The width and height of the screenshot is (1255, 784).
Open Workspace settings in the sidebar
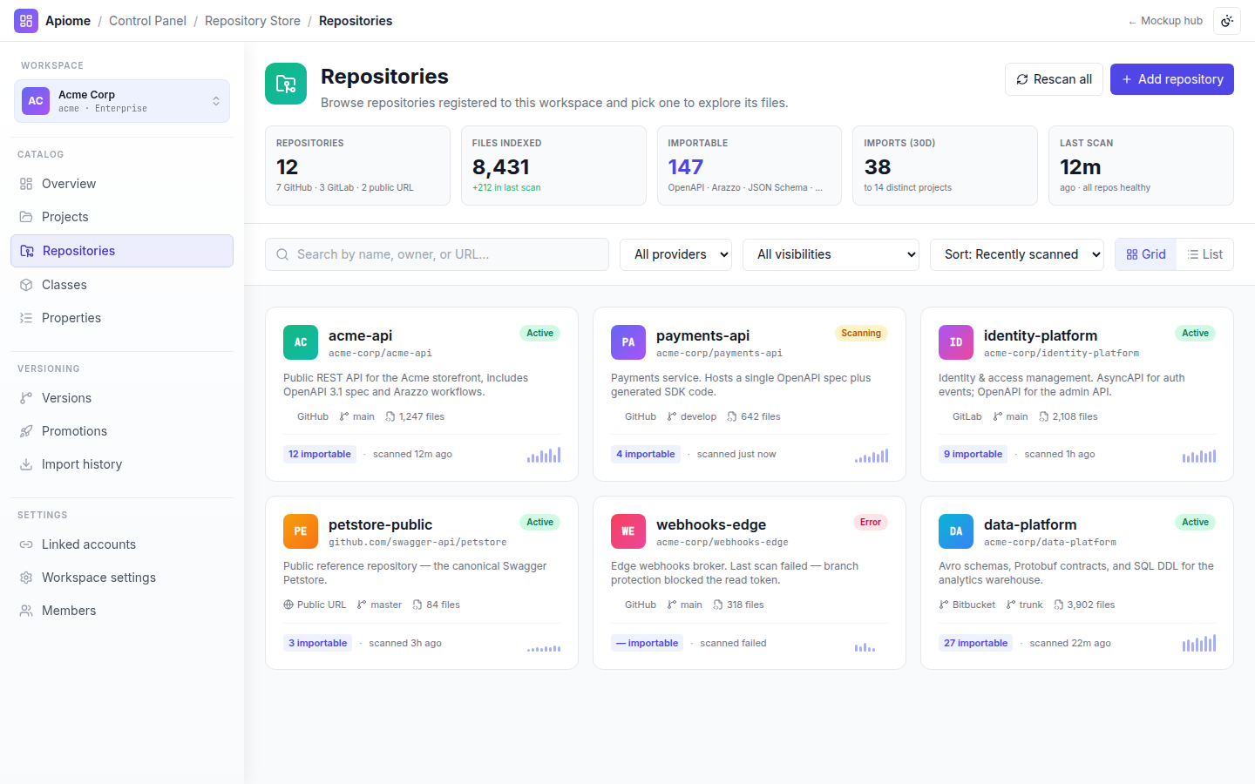(122, 578)
